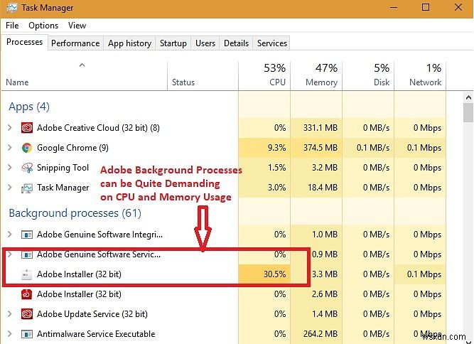This screenshot has height=344, width=474.
Task: Sort by CPU column header
Action: click(x=264, y=75)
